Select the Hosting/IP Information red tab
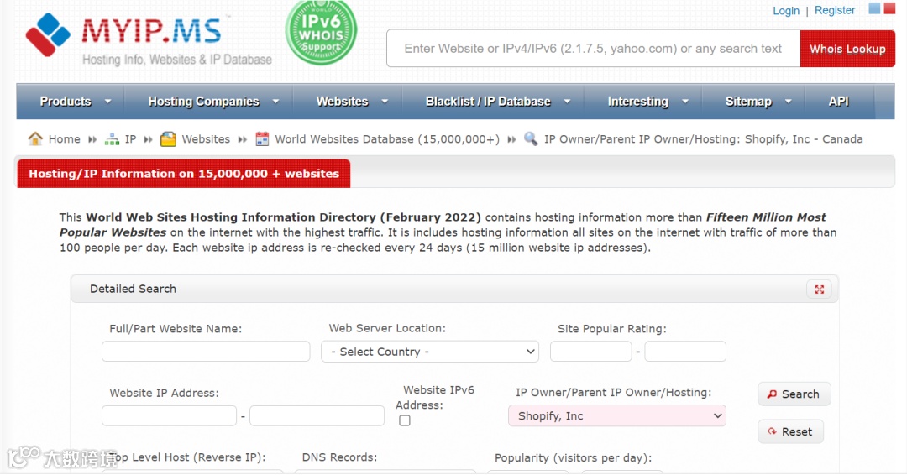The width and height of the screenshot is (907, 475). pyautogui.click(x=184, y=174)
